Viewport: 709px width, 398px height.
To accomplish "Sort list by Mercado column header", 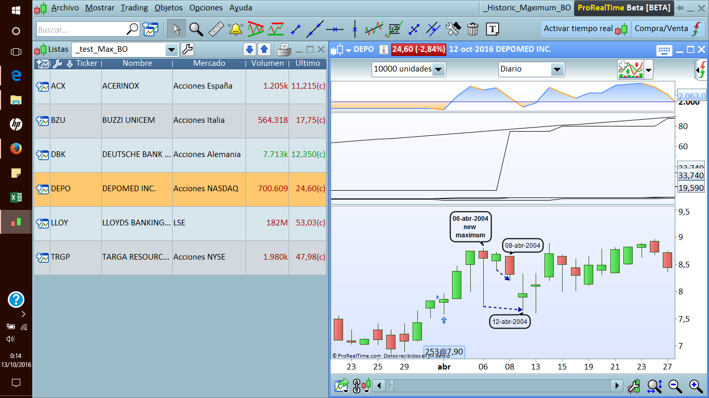I will pos(209,63).
